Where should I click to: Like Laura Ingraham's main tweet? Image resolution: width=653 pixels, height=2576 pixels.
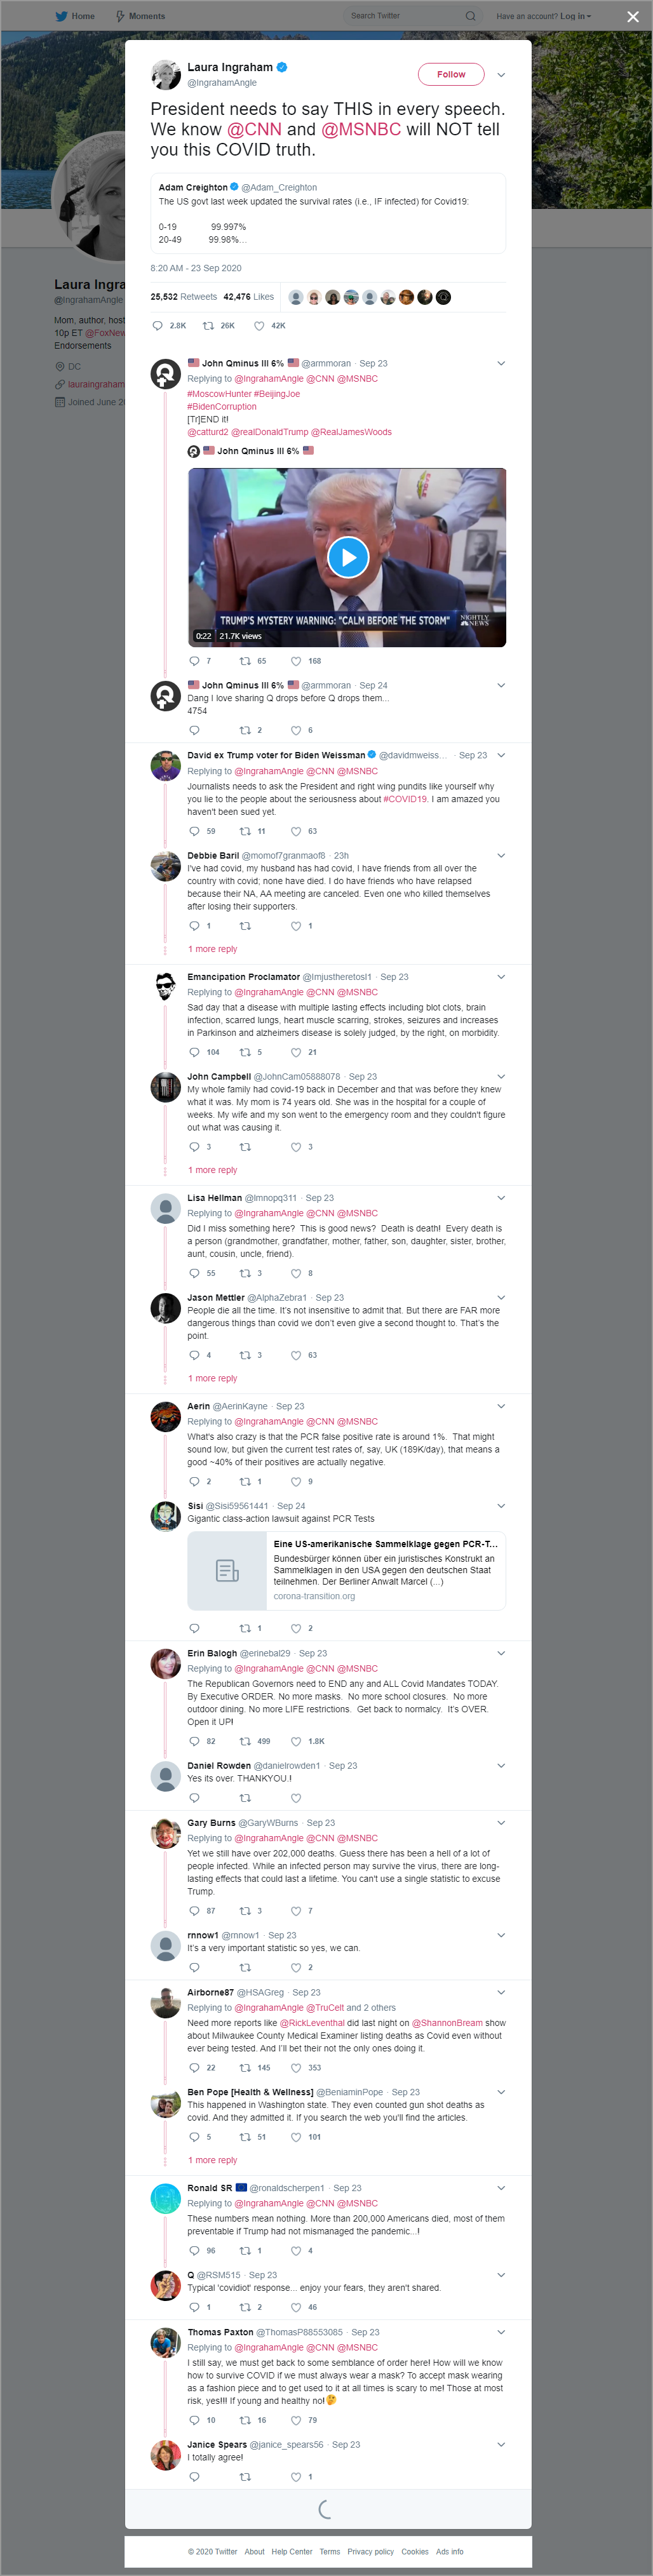tap(259, 326)
